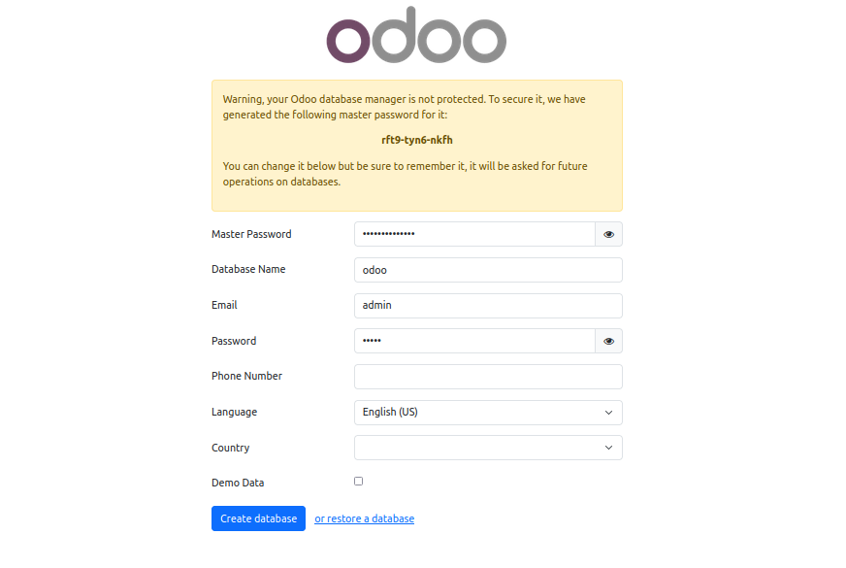Viewport: 846px width, 568px height.
Task: Open the Language dropdown
Action: click(x=488, y=413)
